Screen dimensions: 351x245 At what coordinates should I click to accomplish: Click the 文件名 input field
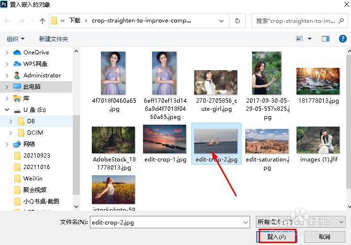point(170,222)
